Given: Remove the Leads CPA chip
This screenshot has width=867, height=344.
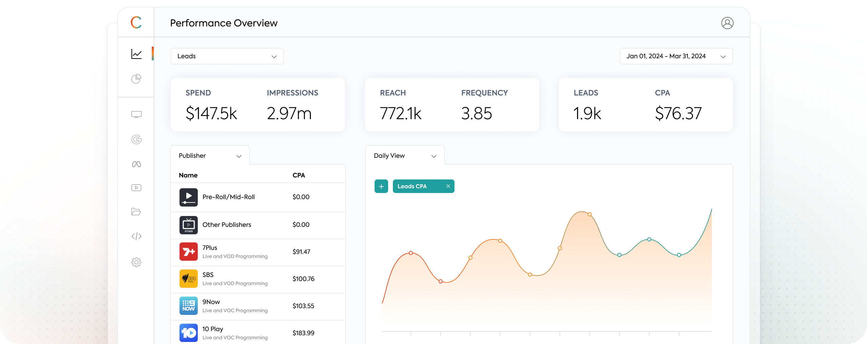Looking at the screenshot, I should click(x=448, y=186).
